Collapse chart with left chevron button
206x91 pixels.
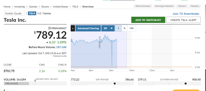pos(73,28)
